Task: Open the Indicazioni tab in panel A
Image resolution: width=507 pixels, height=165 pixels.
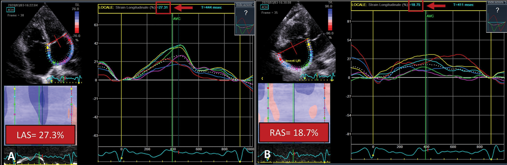Action: (244, 5)
